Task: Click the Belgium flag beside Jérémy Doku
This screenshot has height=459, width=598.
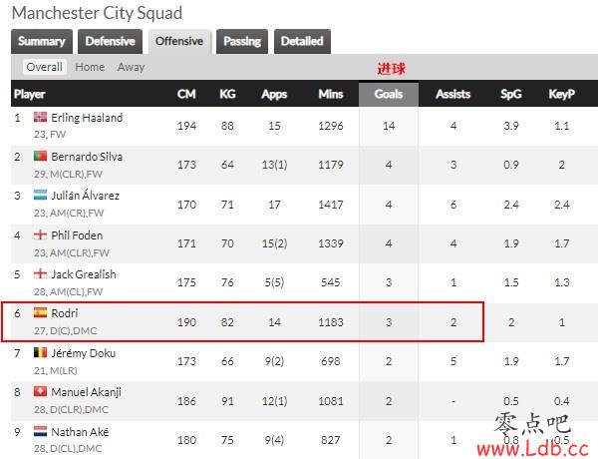Action: point(40,352)
